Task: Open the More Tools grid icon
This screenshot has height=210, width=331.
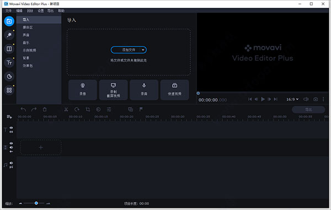Action: [9, 90]
